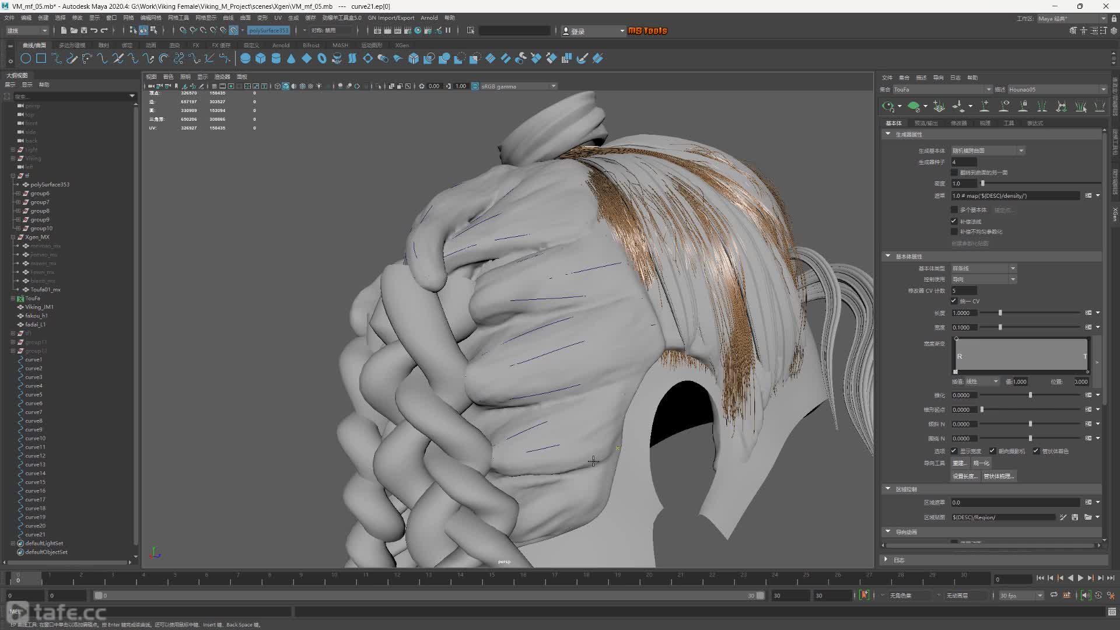
Task: Toggle the 翻转到曲面的另一面 checkbox
Action: tap(954, 173)
